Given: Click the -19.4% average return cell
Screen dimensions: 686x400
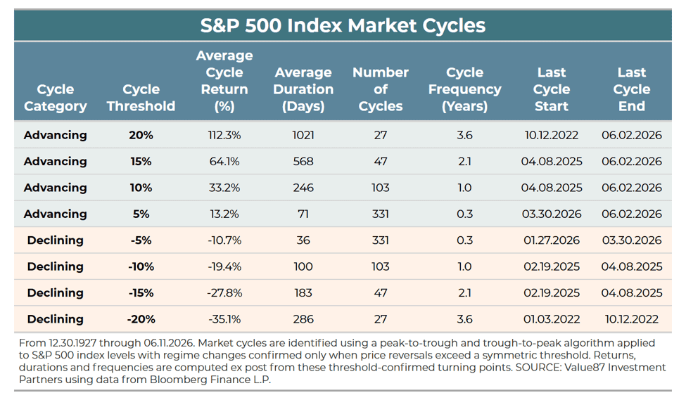Looking at the screenshot, I should pos(224,266).
